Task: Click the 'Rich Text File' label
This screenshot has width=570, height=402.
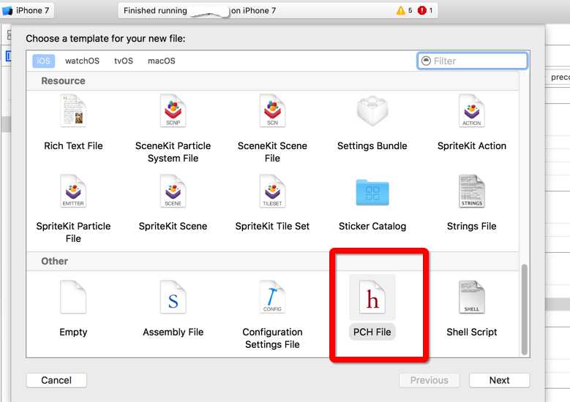Action: point(73,145)
